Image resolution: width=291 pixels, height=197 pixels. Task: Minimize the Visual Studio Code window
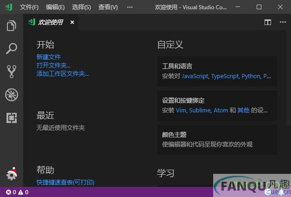(238, 7)
